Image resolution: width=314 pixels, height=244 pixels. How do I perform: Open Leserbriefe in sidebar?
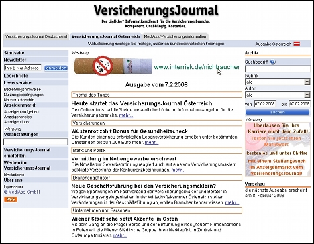[15, 76]
